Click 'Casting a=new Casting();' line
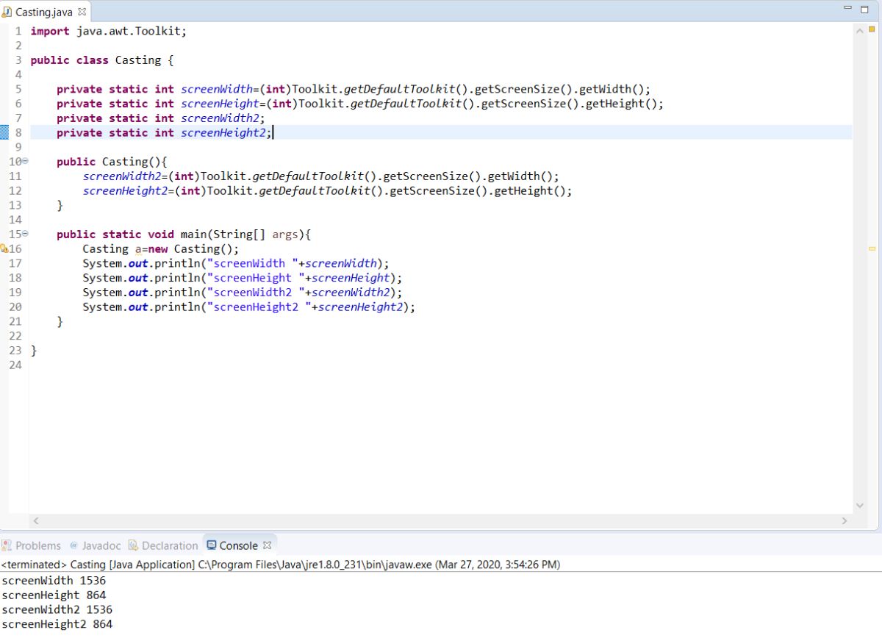The width and height of the screenshot is (882, 641). (161, 249)
